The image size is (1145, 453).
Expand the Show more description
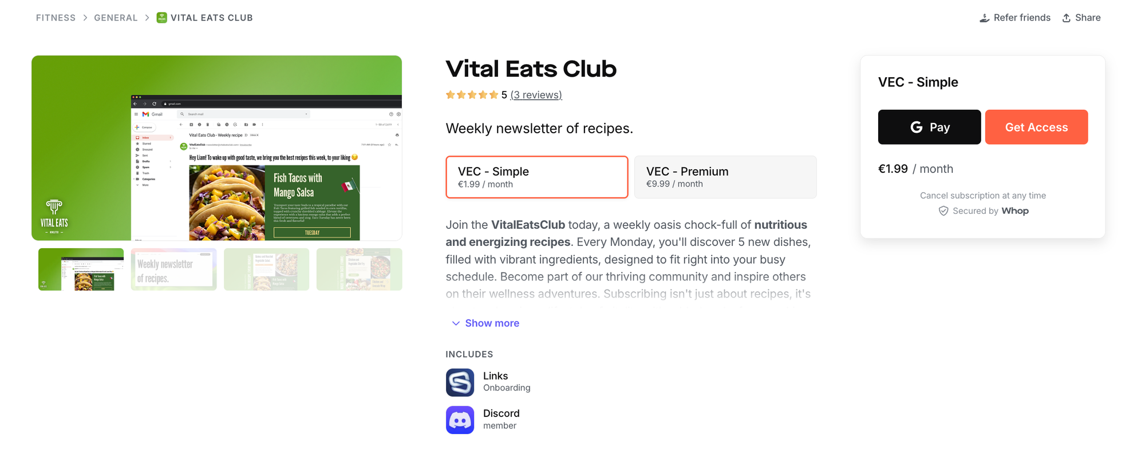click(484, 323)
